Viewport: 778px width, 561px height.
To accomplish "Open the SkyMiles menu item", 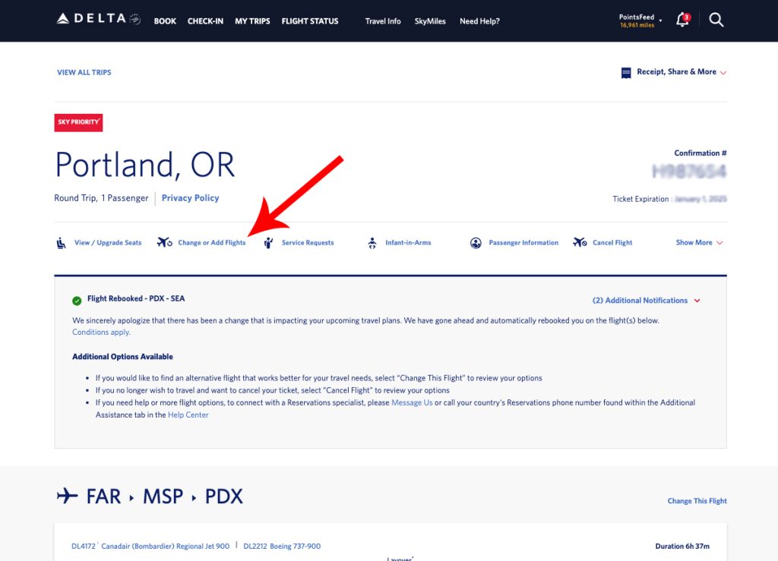I will [430, 21].
